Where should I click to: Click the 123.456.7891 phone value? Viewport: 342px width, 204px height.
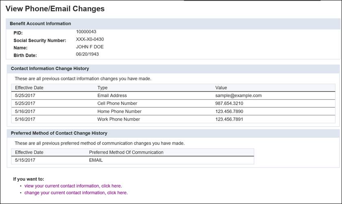coord(229,119)
